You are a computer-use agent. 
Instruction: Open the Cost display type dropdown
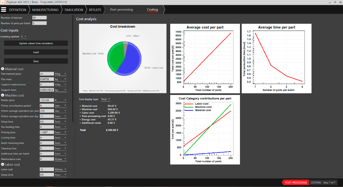coord(106,99)
